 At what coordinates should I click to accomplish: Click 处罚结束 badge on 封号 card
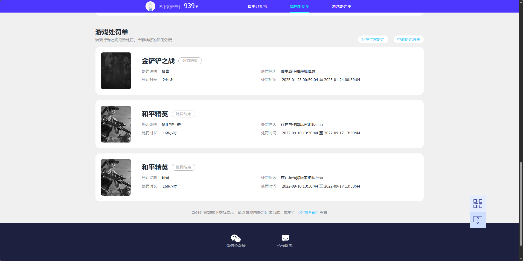coord(184,167)
